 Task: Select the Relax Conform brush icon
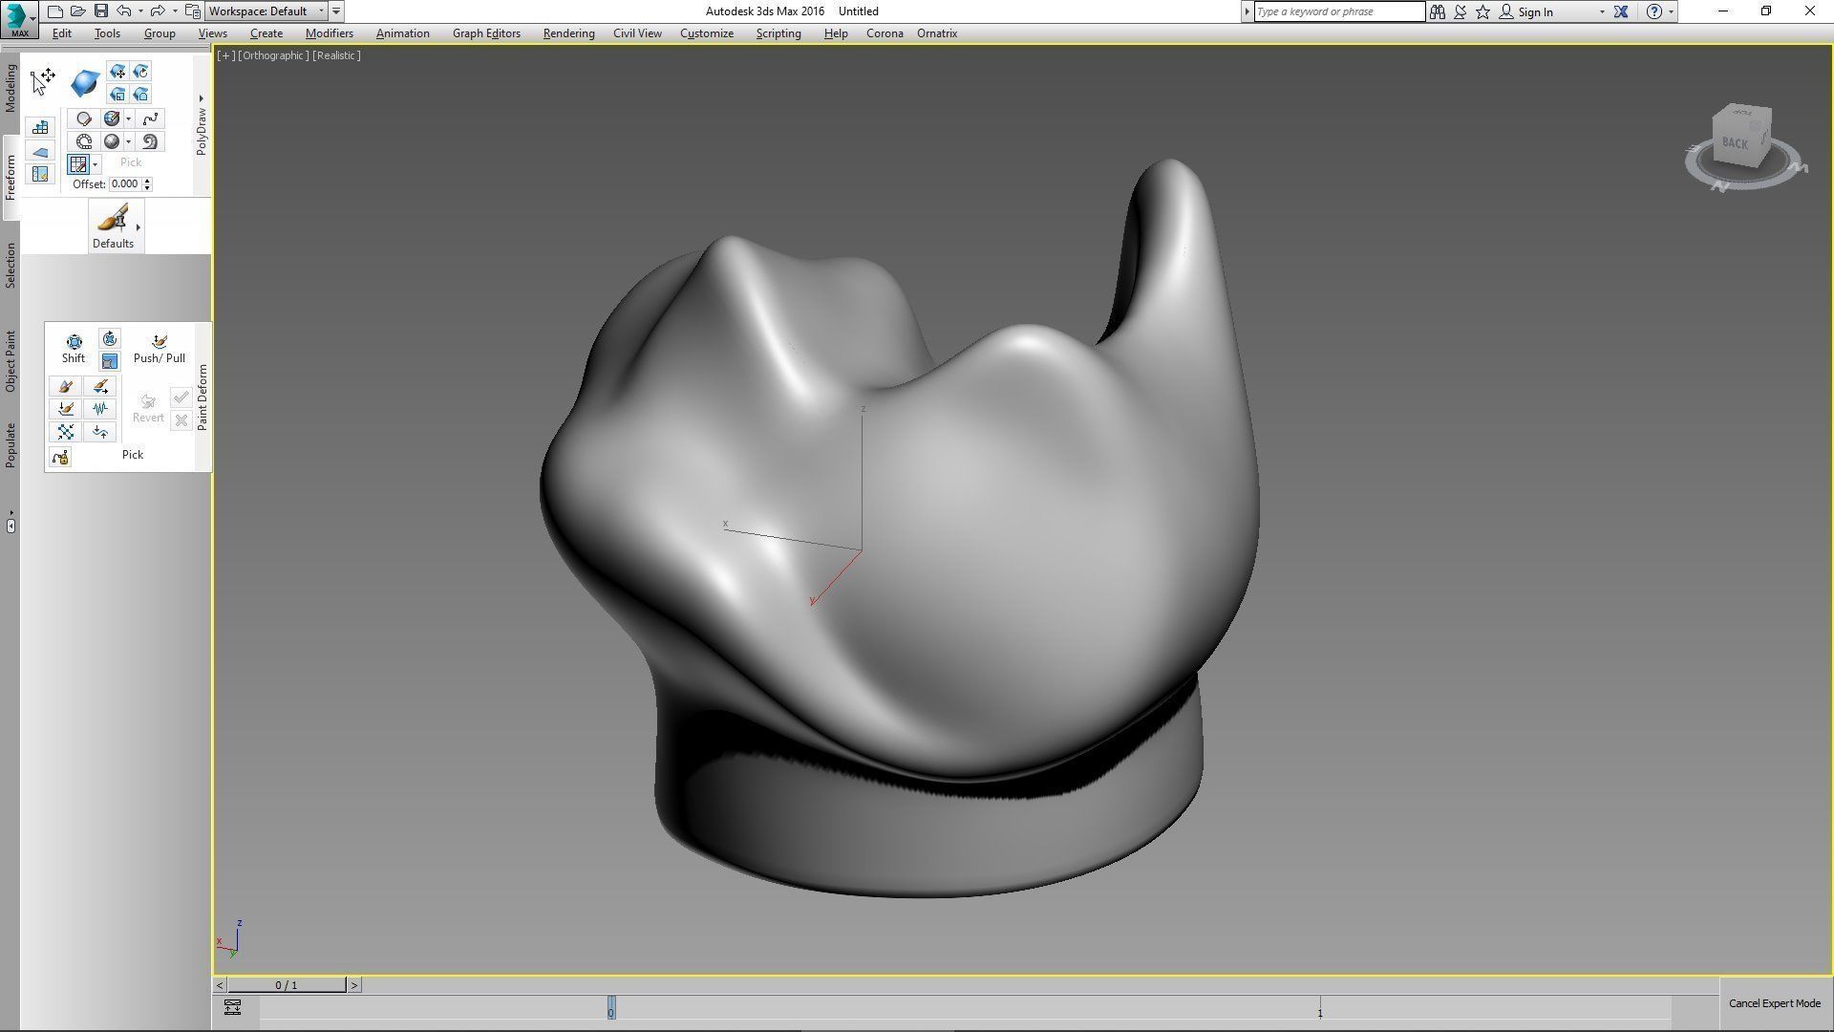click(x=140, y=94)
